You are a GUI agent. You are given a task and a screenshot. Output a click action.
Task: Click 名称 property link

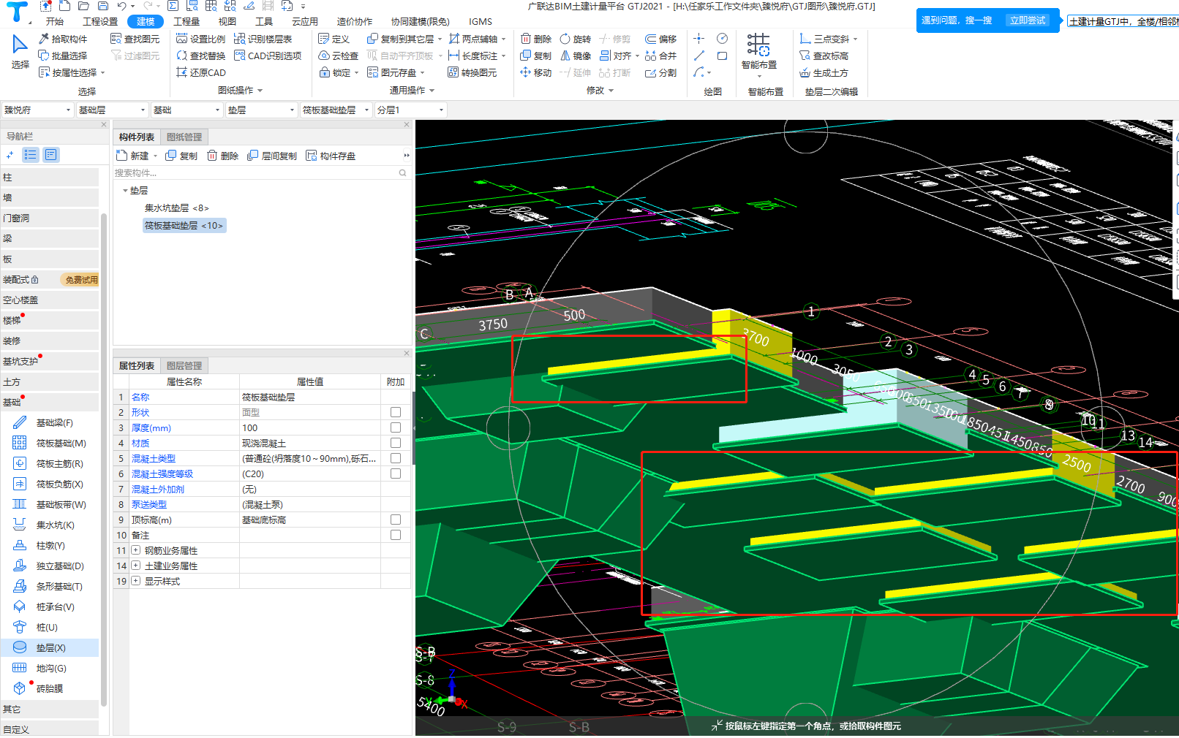click(140, 397)
